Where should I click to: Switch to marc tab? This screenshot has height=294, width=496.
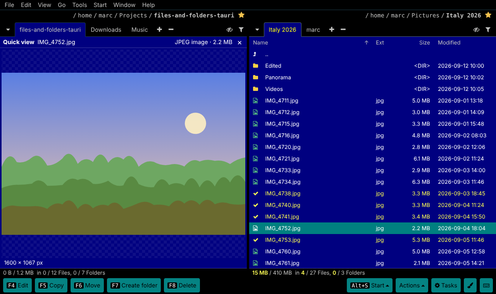pos(313,30)
